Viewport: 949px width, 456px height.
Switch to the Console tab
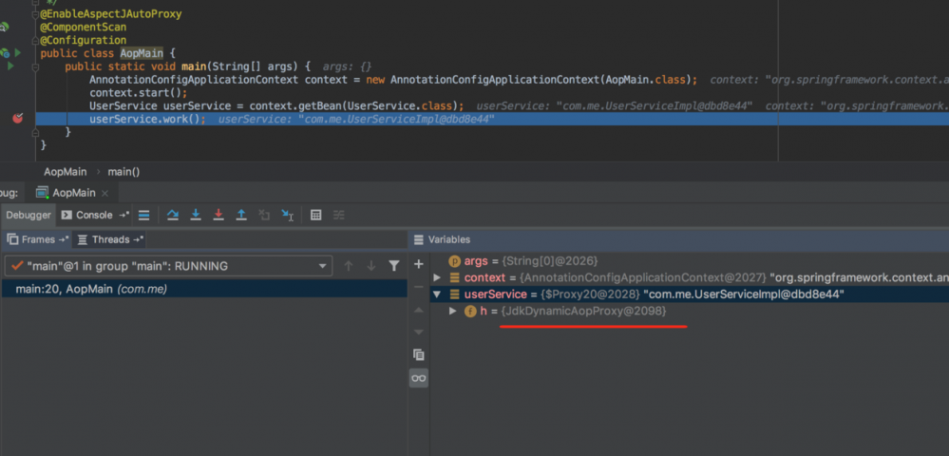tap(93, 215)
